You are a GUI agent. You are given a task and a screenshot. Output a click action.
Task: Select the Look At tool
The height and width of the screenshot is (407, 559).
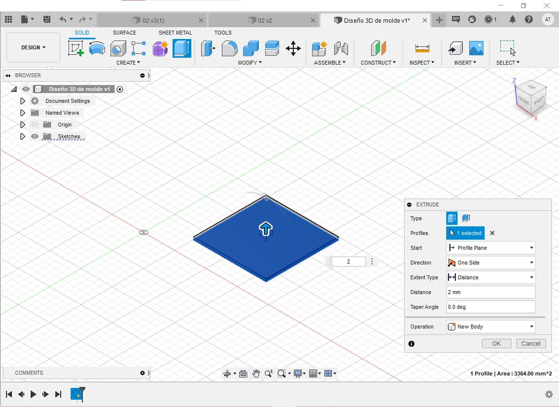(243, 374)
